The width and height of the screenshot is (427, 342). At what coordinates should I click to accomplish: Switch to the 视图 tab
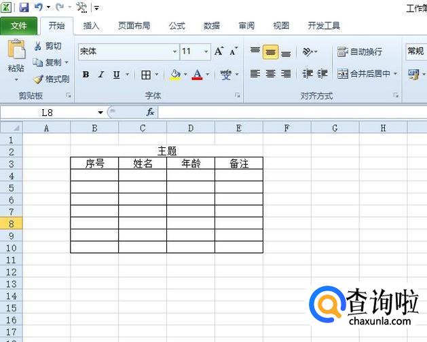tap(281, 26)
